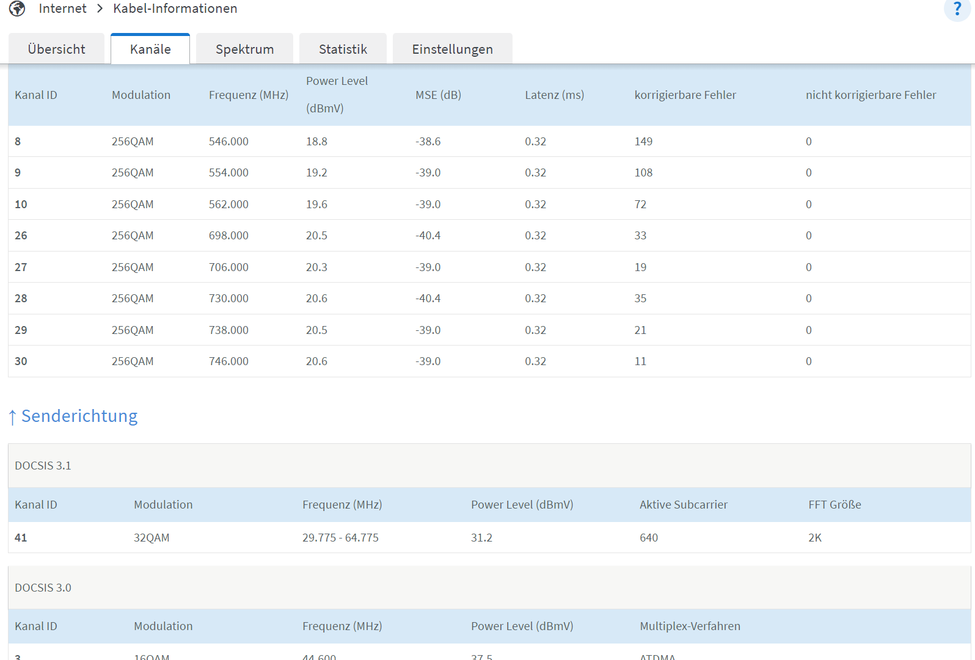Click frequency value 738.000

point(228,330)
